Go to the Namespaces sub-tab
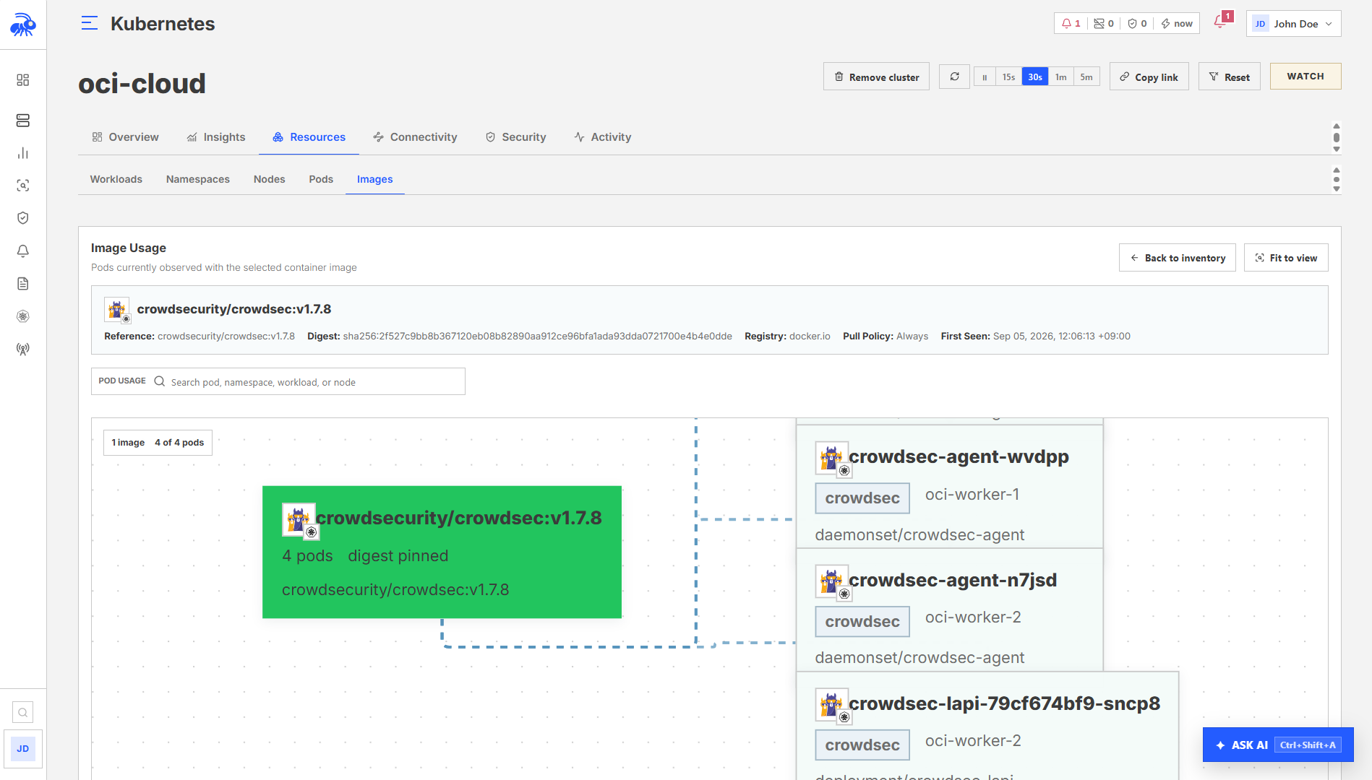Viewport: 1372px width, 780px height. pos(198,179)
